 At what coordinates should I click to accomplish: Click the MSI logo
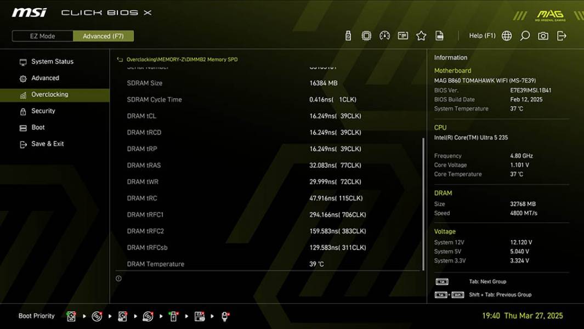(x=29, y=13)
